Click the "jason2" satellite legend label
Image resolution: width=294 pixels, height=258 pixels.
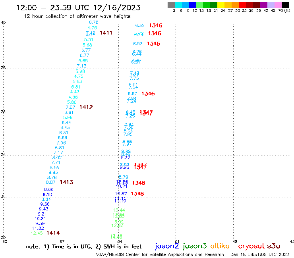(167, 246)
